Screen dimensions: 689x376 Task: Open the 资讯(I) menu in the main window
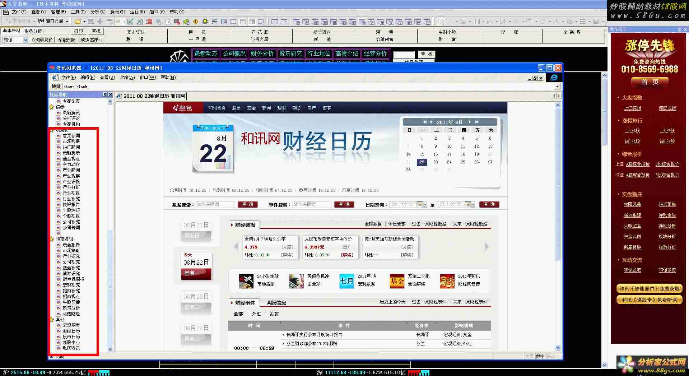click(118, 12)
